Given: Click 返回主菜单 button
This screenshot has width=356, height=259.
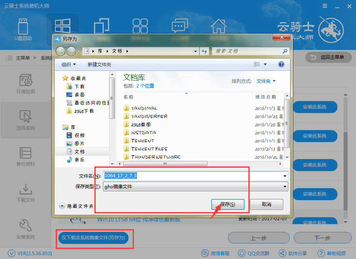Looking at the screenshot, I should pos(329,57).
